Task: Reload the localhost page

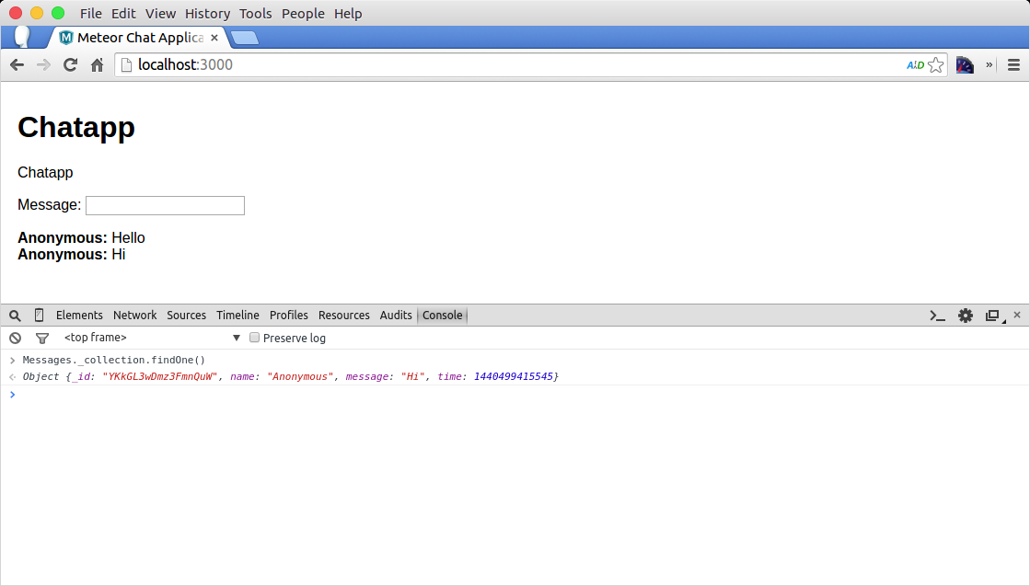Action: [x=70, y=65]
